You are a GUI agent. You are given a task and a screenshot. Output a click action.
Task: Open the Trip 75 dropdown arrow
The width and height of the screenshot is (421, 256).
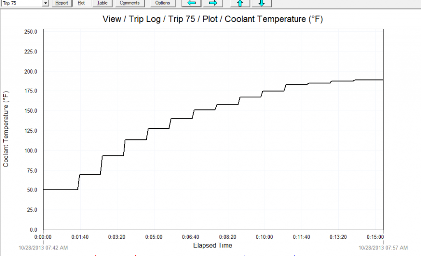[46, 3]
